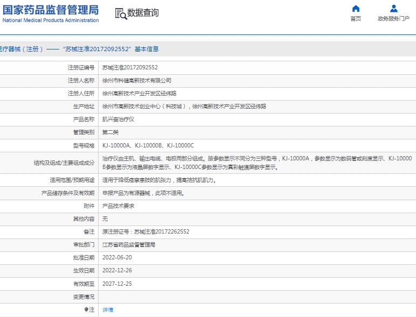416x317 pixels.
Task: Click remark 原注册证号：苏械注准20172262552
Action: click(x=146, y=231)
